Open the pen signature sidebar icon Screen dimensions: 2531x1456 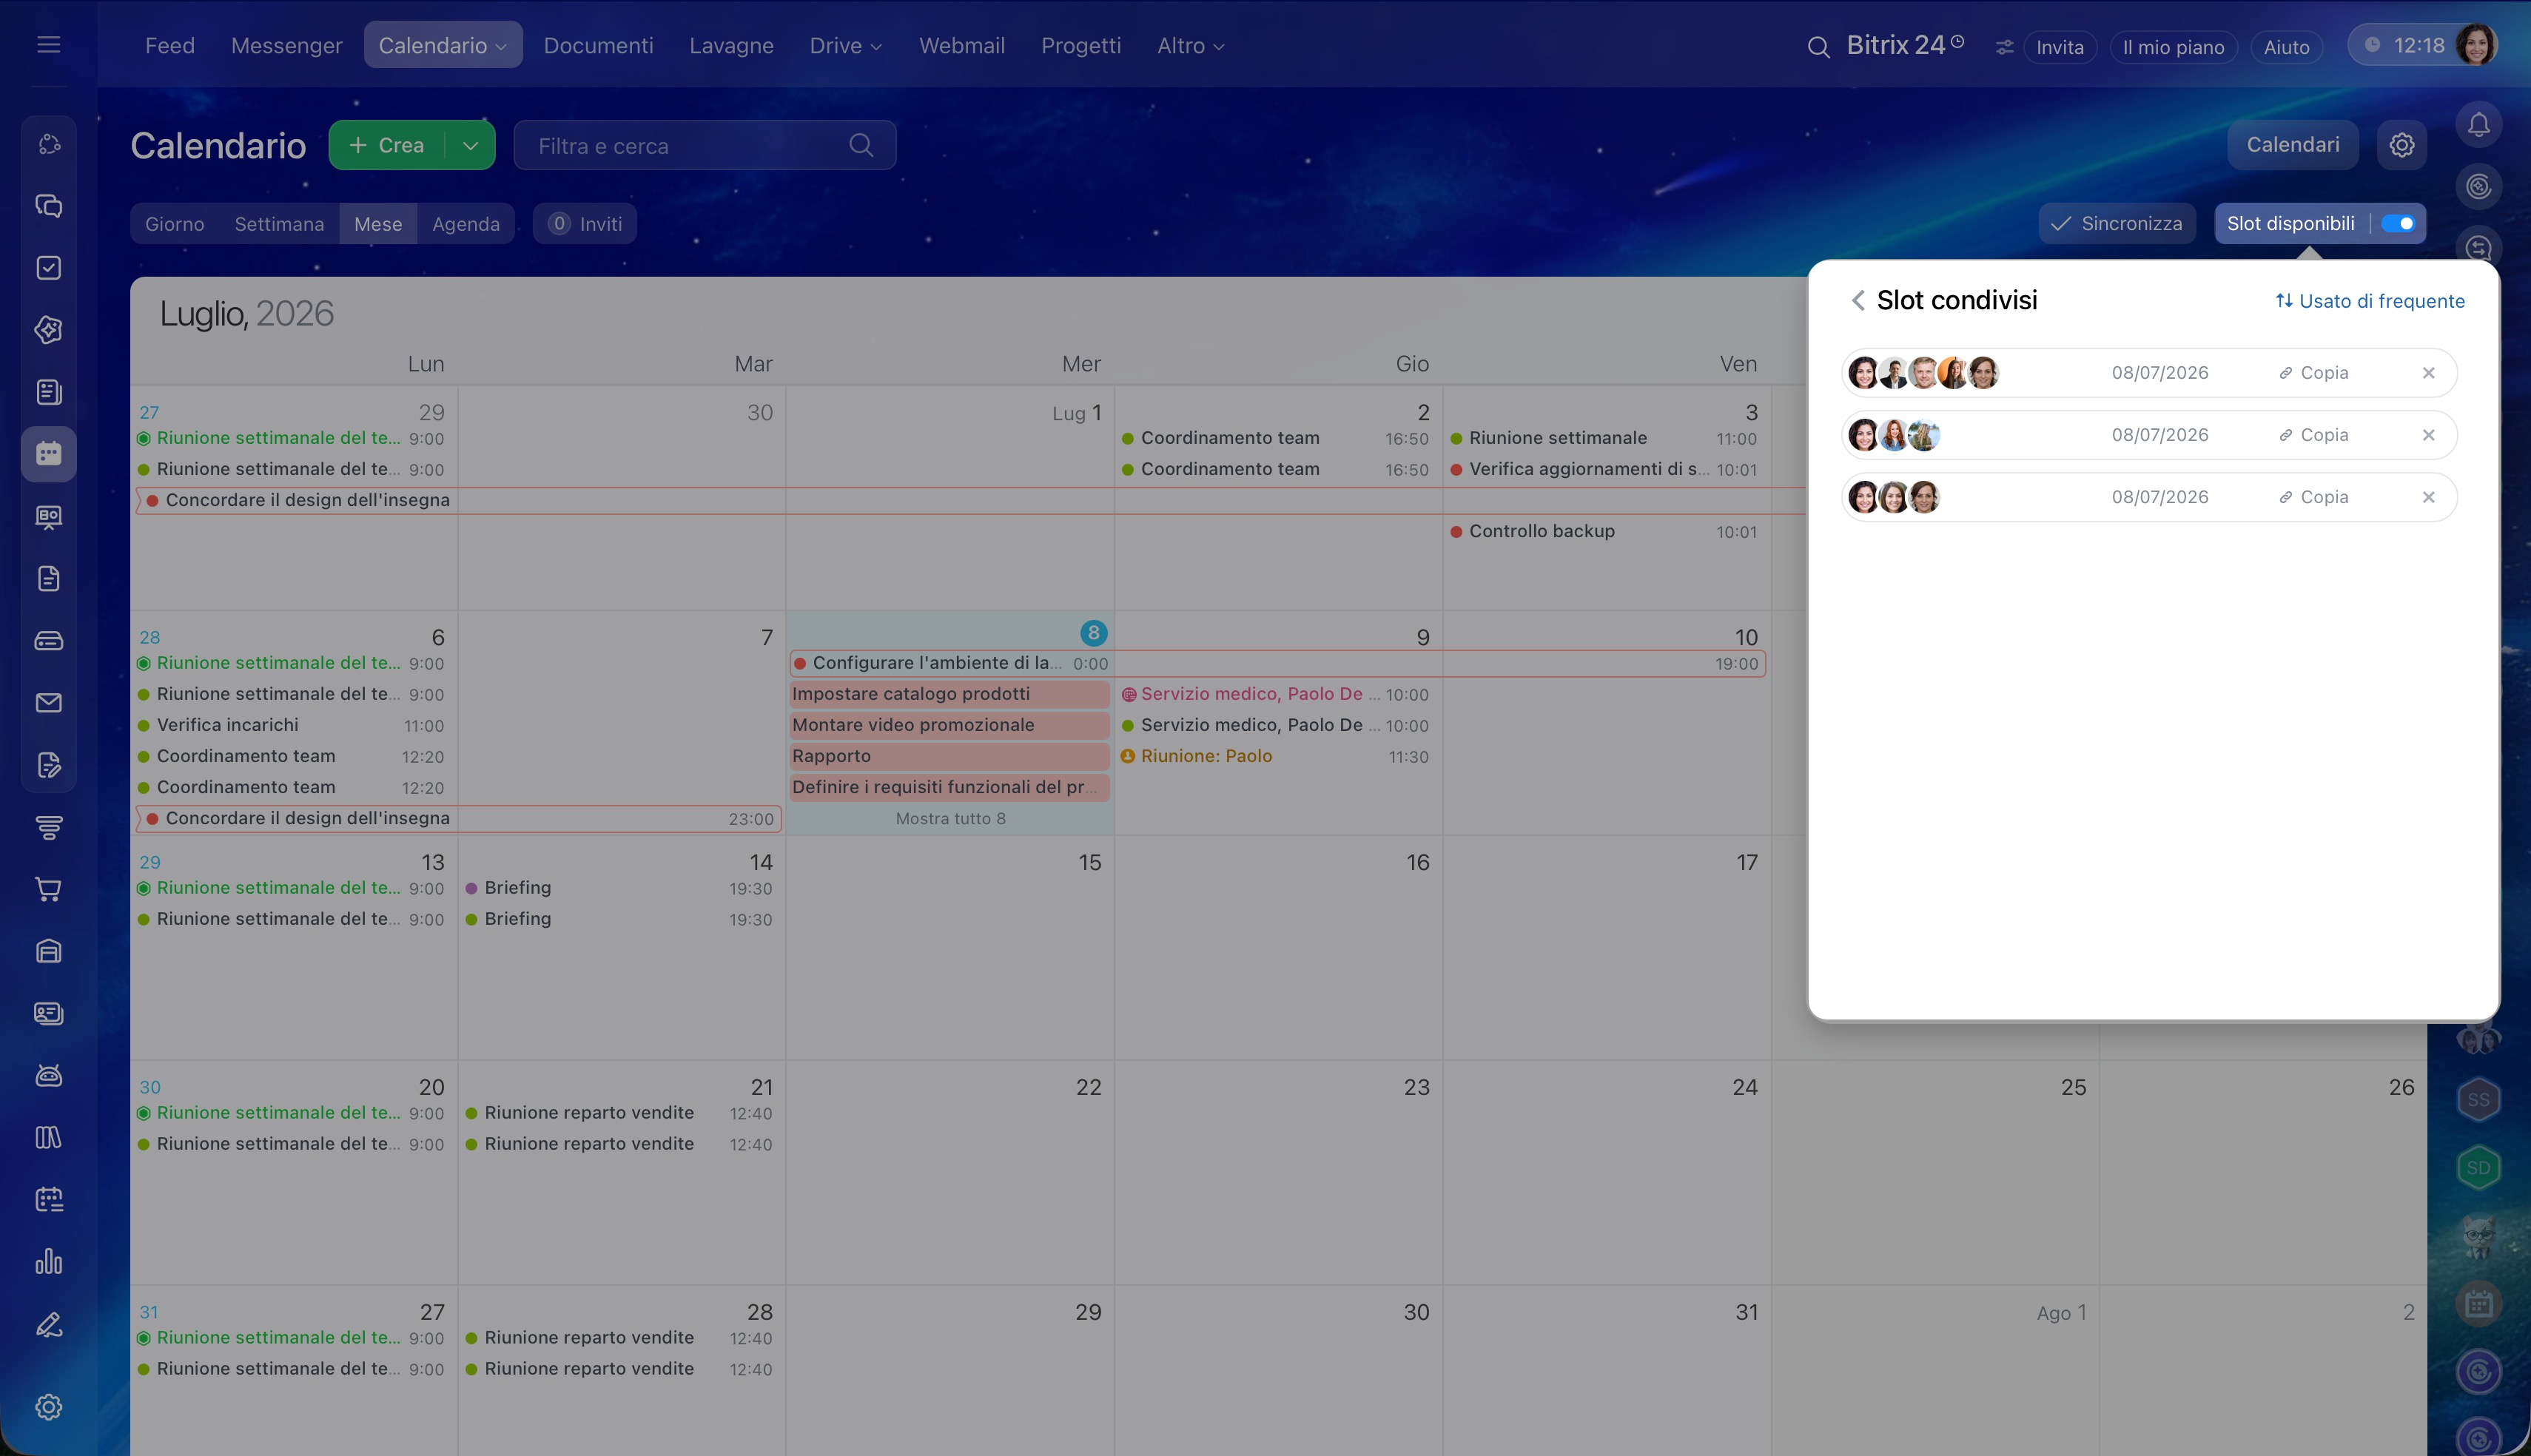[49, 1325]
